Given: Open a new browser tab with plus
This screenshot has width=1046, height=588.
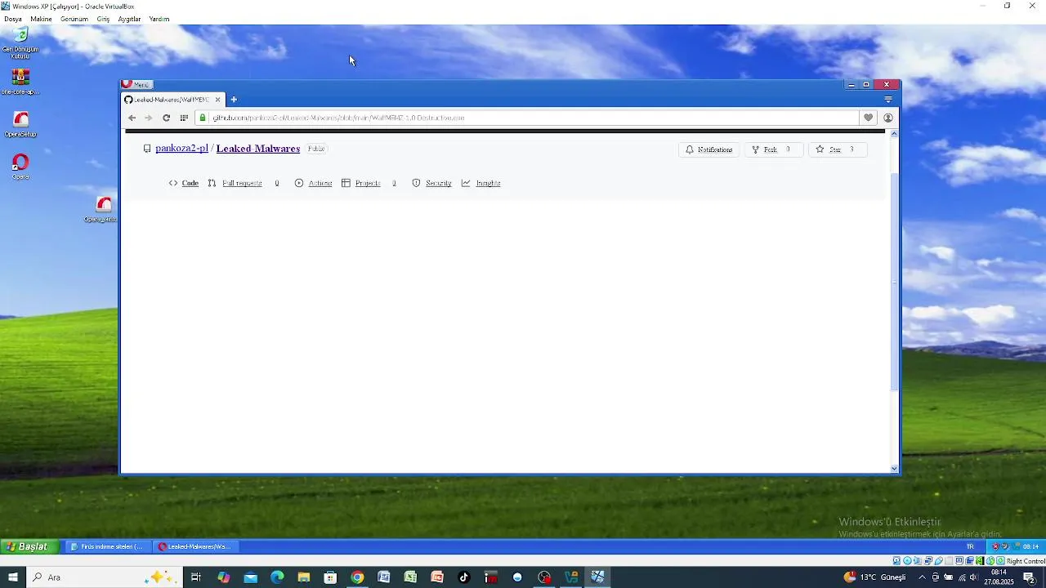Looking at the screenshot, I should tap(234, 100).
